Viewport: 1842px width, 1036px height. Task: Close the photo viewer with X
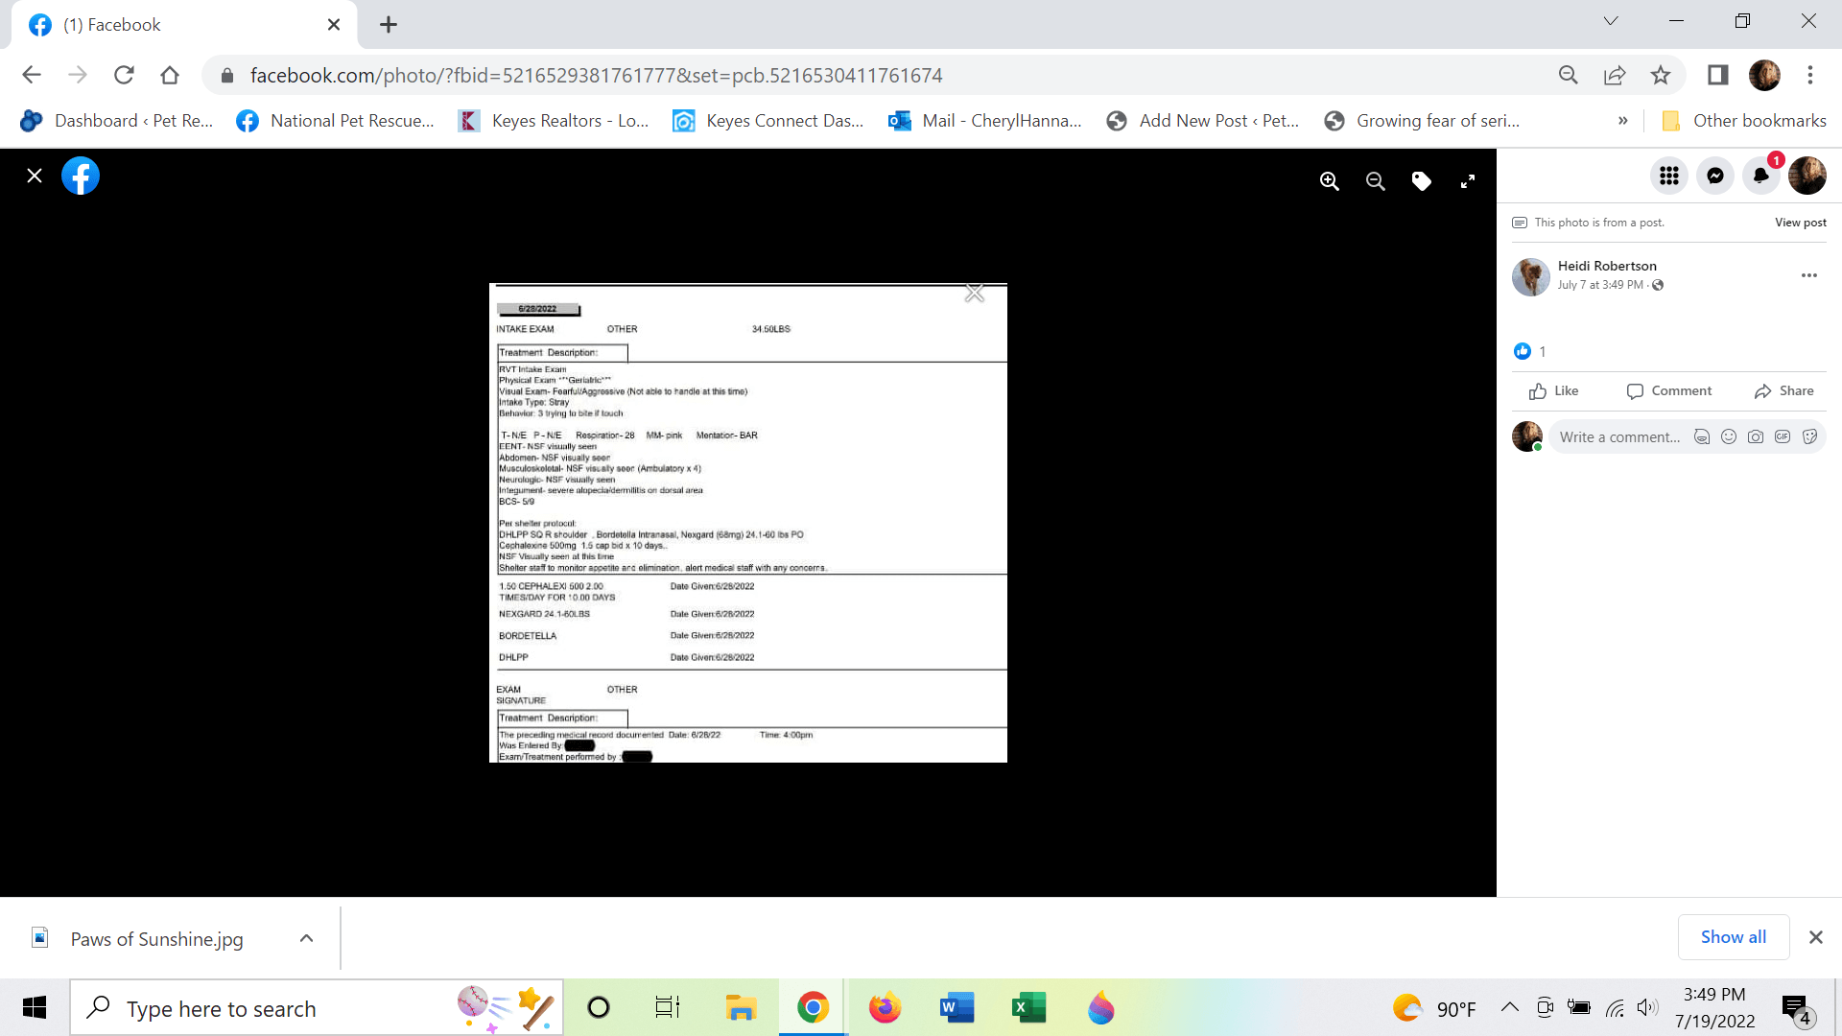tap(35, 176)
